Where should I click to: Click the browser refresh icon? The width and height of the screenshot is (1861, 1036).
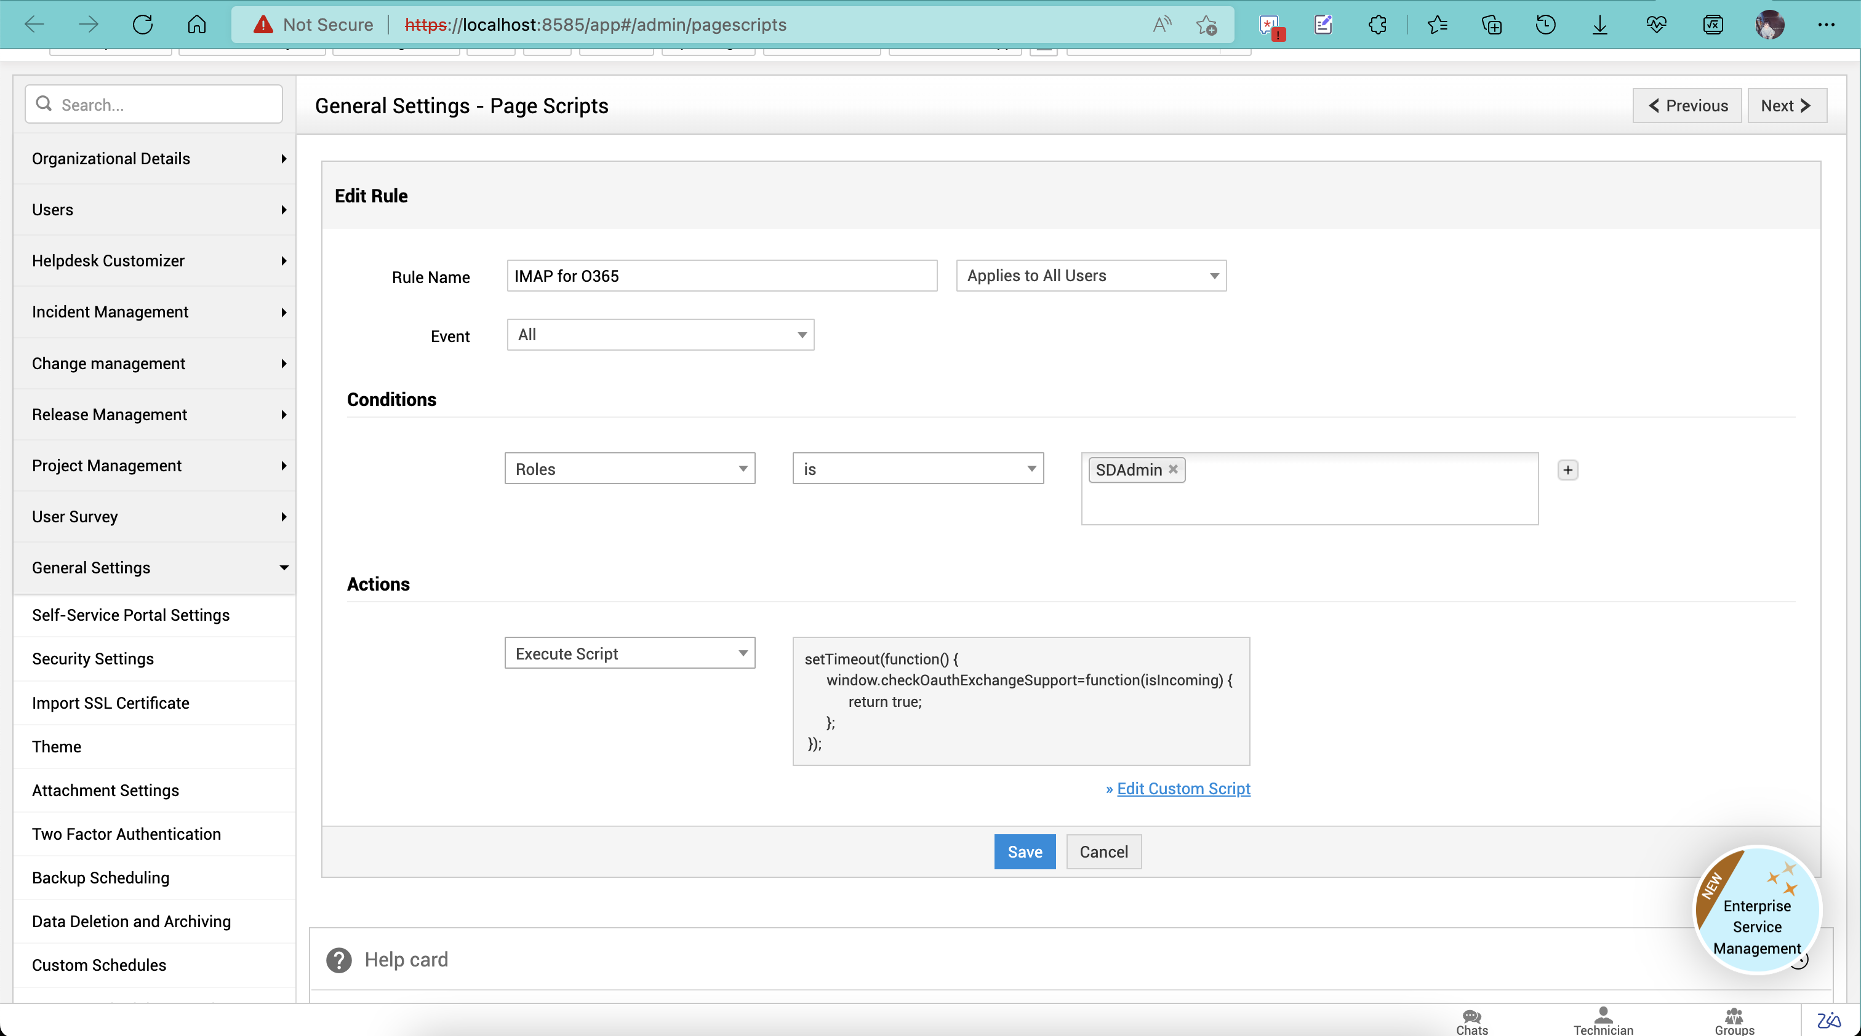[x=142, y=25]
